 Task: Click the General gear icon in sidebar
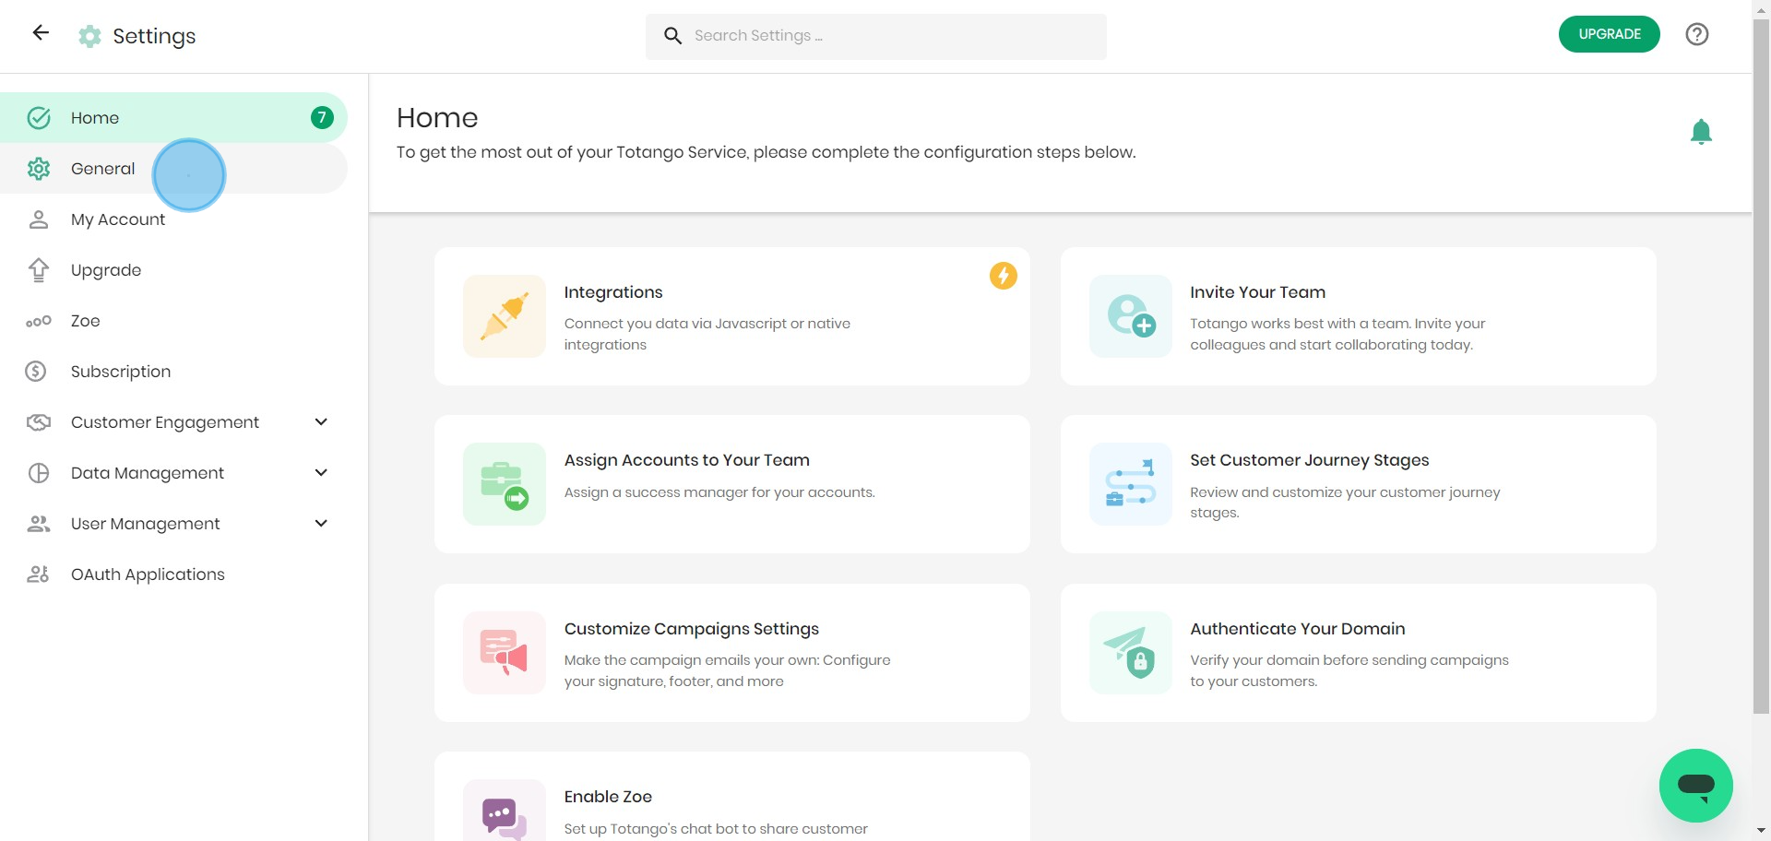(x=39, y=169)
